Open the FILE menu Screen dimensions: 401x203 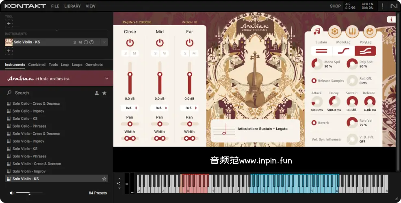[x=55, y=6]
